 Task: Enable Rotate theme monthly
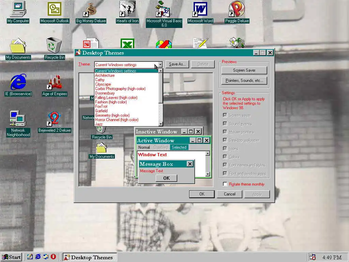(x=225, y=184)
